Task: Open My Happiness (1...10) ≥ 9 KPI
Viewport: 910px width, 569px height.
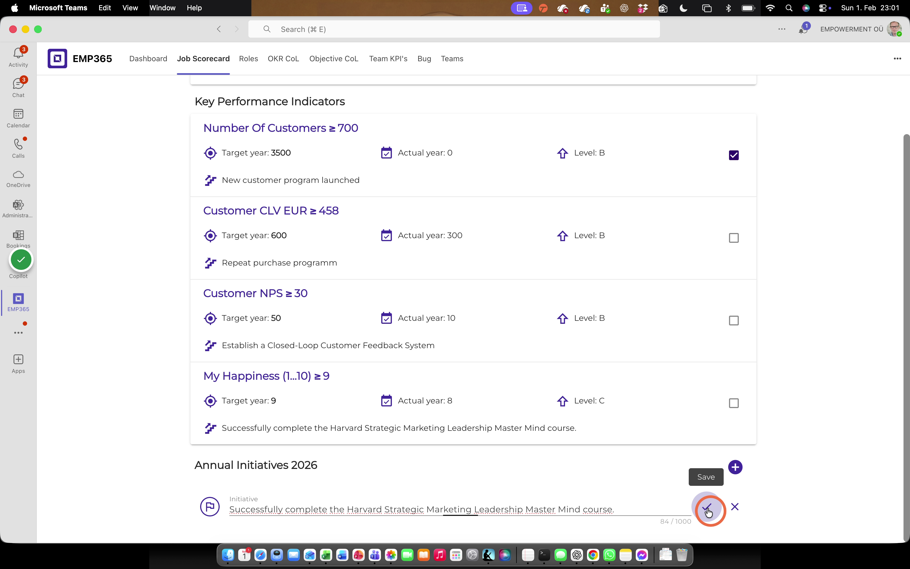Action: tap(266, 376)
